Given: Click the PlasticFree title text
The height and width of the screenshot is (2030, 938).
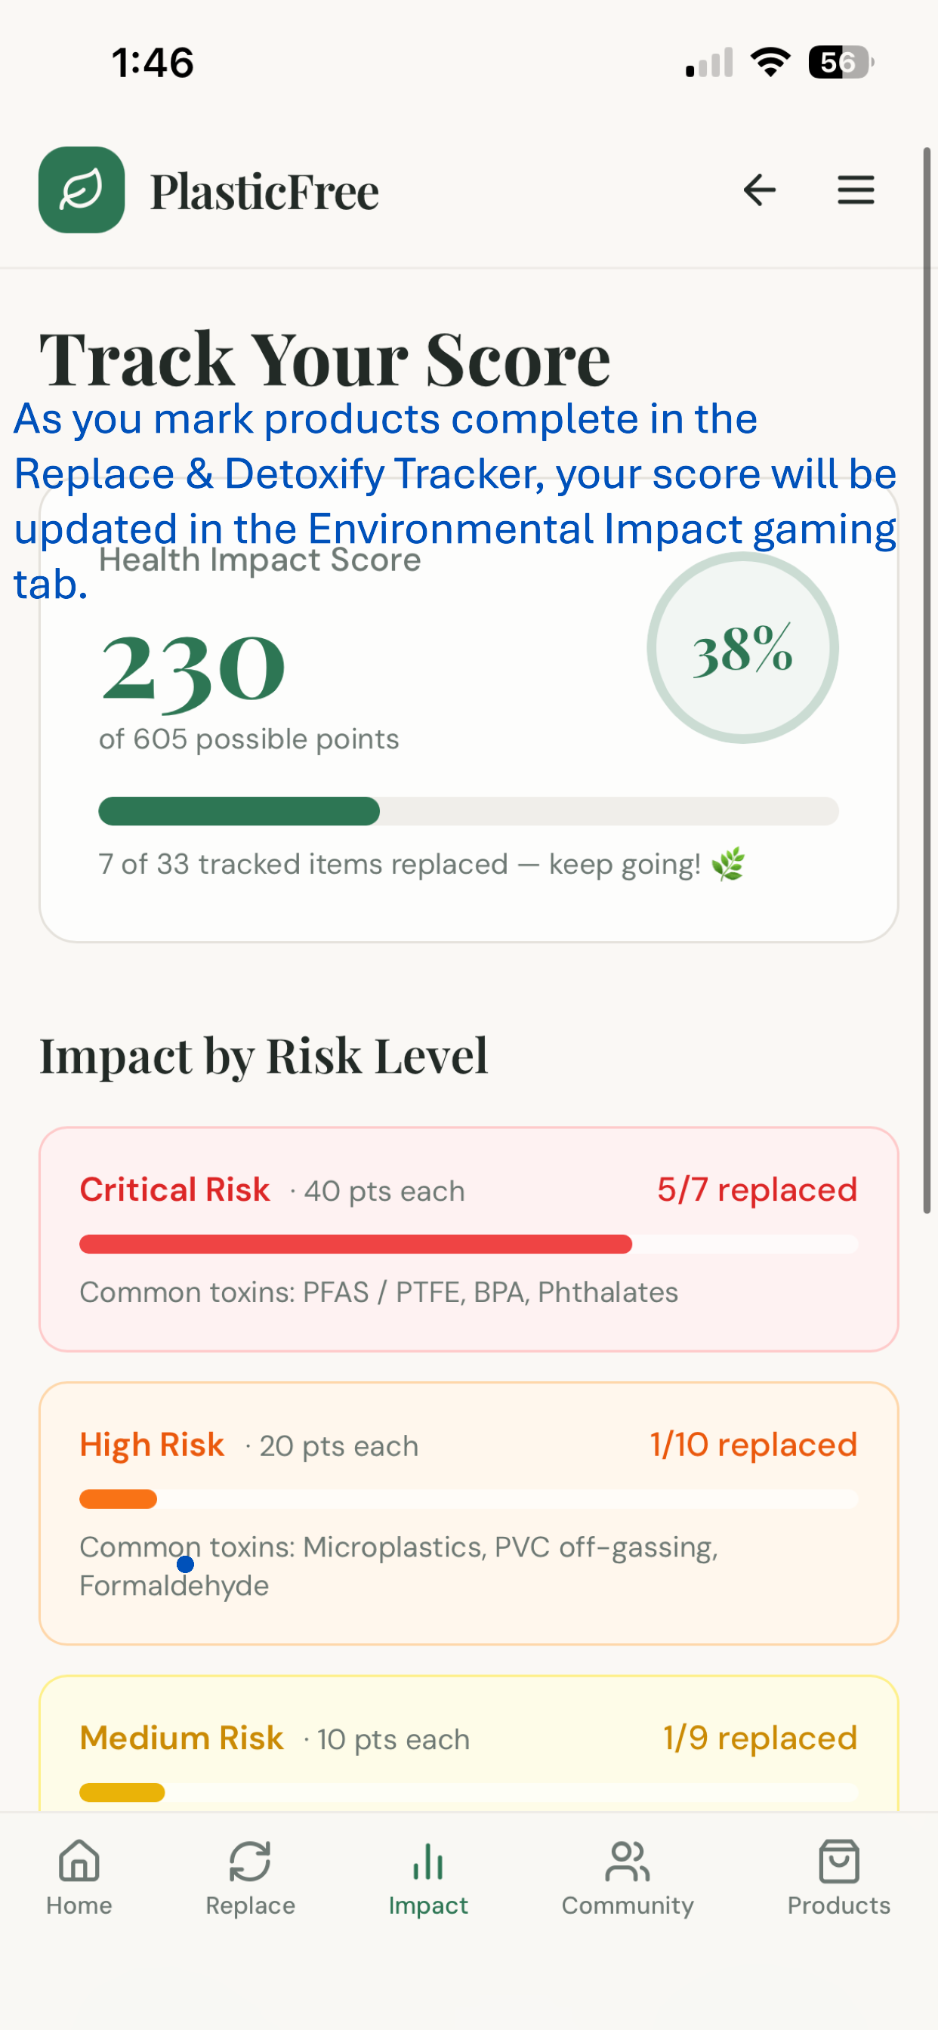Looking at the screenshot, I should pos(264,192).
